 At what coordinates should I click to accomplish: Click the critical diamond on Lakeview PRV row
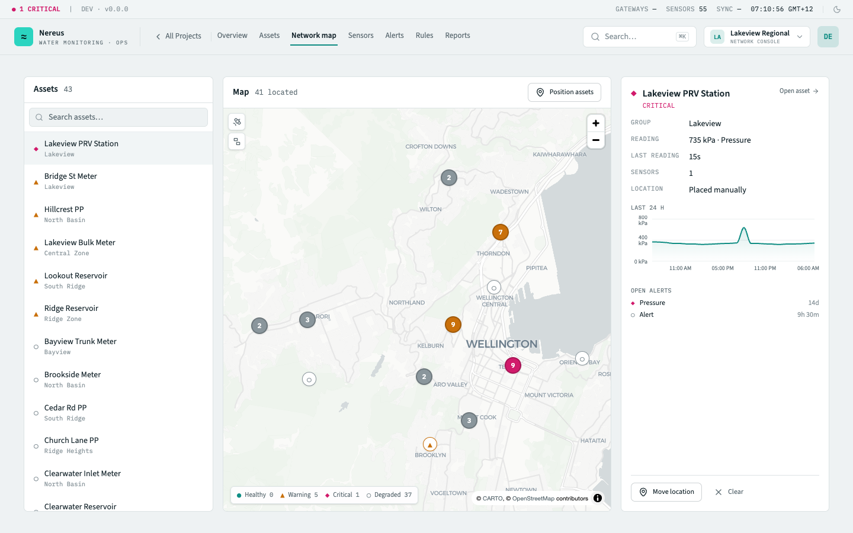coord(36,149)
